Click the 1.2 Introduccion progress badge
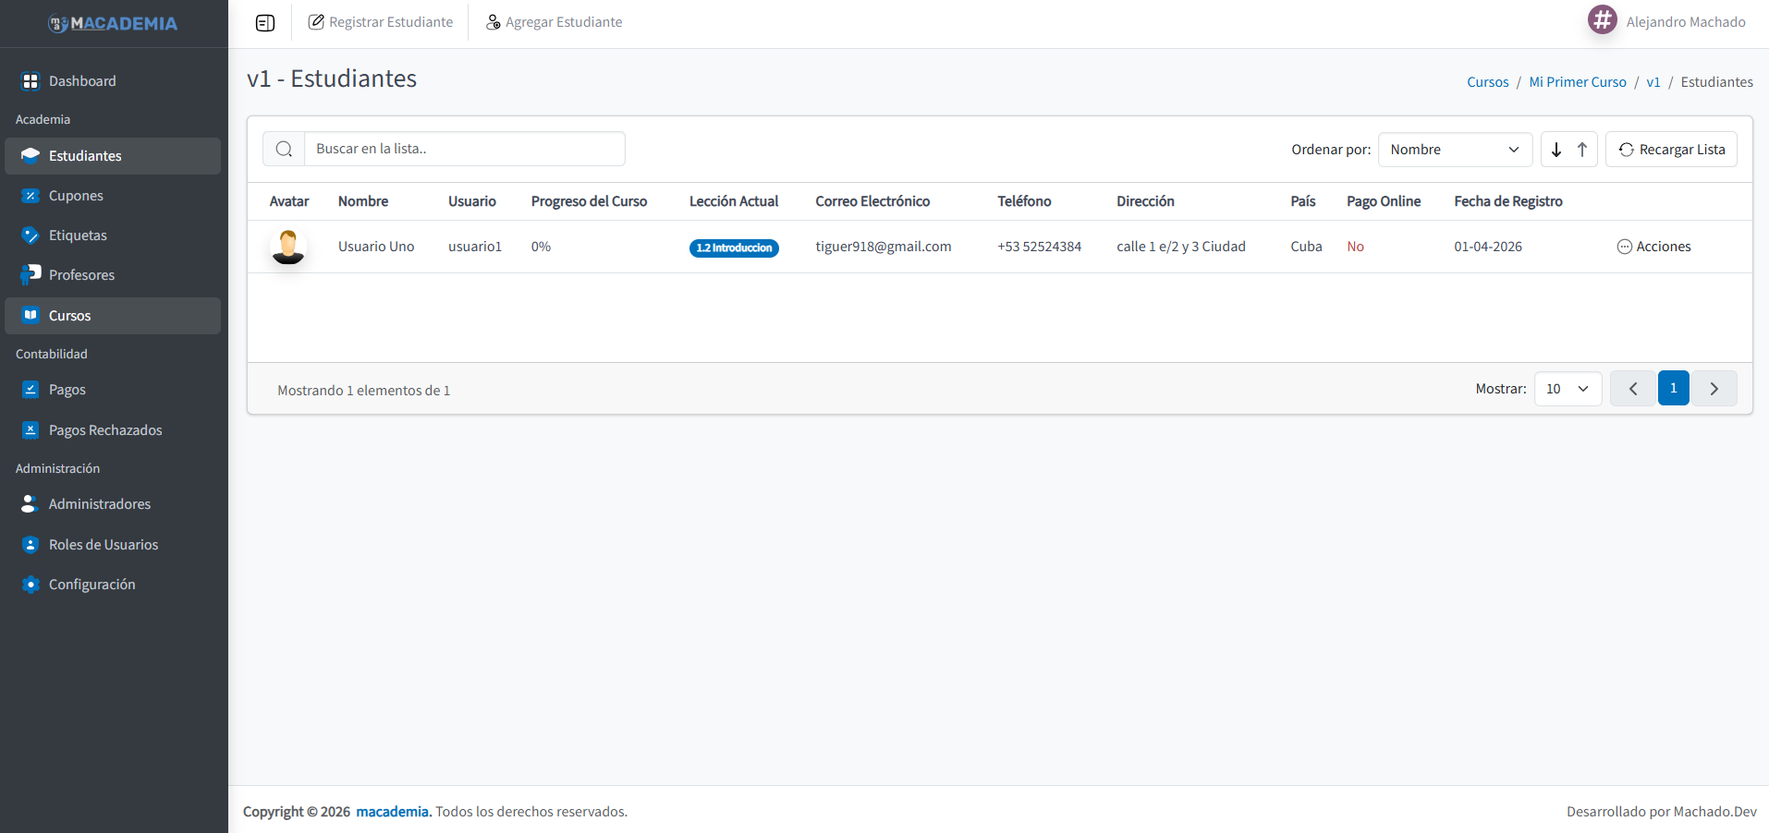Image resolution: width=1769 pixels, height=833 pixels. tap(734, 247)
